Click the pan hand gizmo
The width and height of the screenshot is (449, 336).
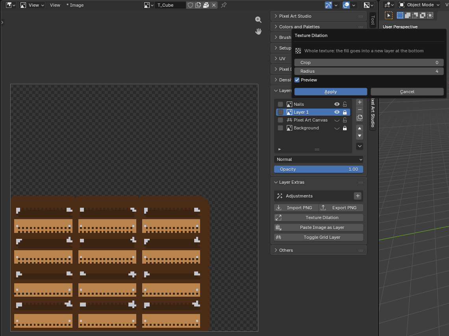tap(258, 31)
